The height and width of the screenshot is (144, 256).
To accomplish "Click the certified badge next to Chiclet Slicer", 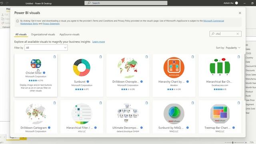I will (x=44, y=73).
